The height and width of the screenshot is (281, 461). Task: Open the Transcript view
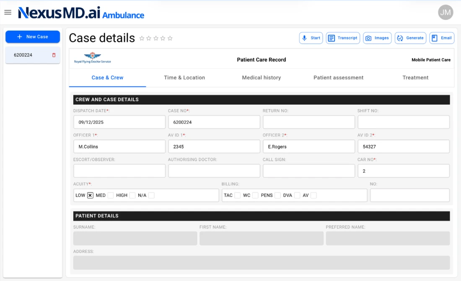click(x=343, y=38)
